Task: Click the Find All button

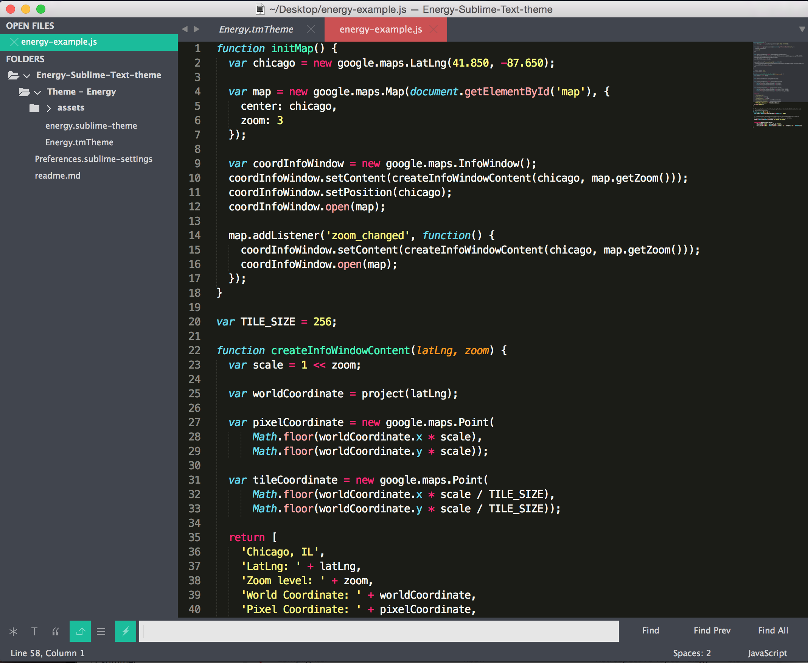Action: coord(772,630)
